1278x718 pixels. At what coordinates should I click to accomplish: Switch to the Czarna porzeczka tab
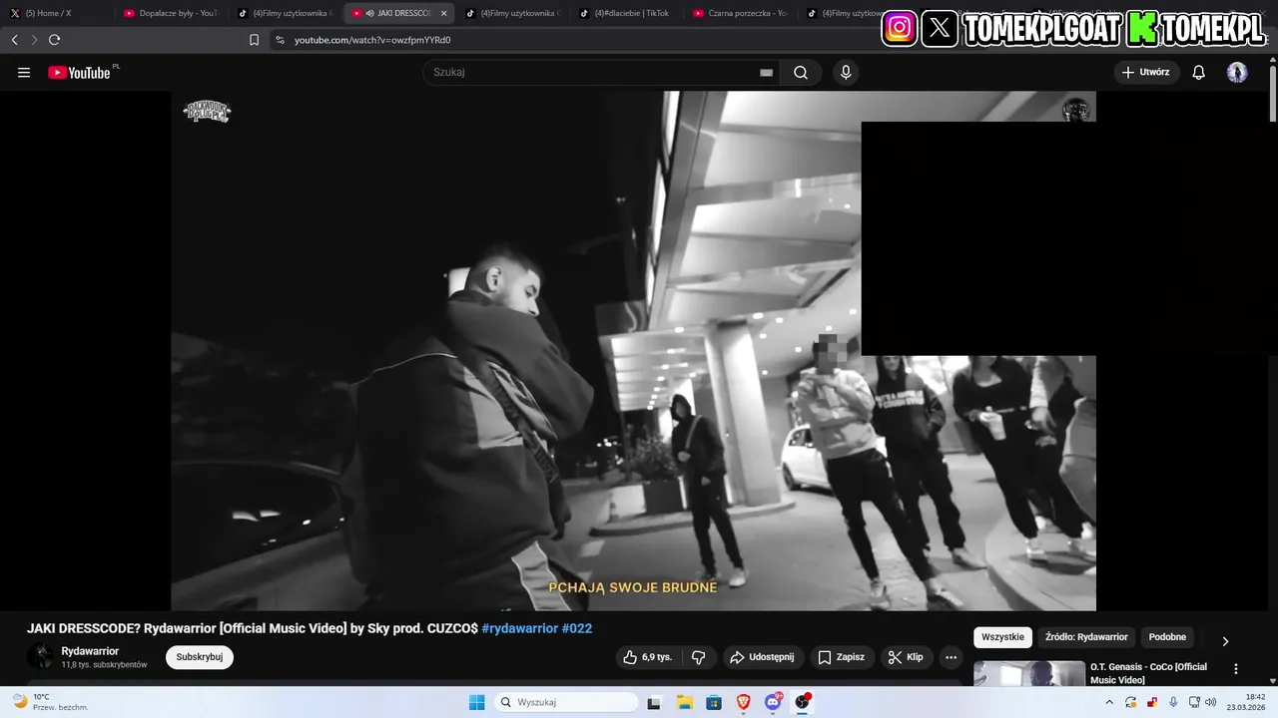[x=741, y=13]
